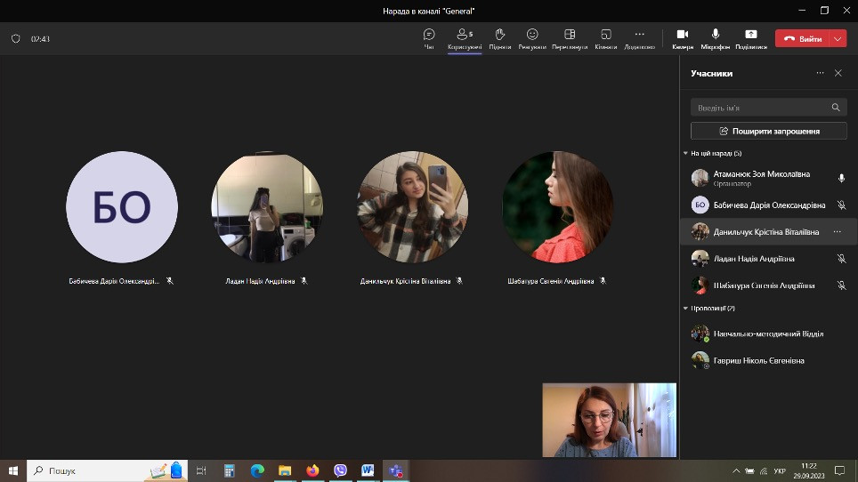The image size is (858, 482).
Task: Open the reactions emoji menu
Action: [x=532, y=35]
